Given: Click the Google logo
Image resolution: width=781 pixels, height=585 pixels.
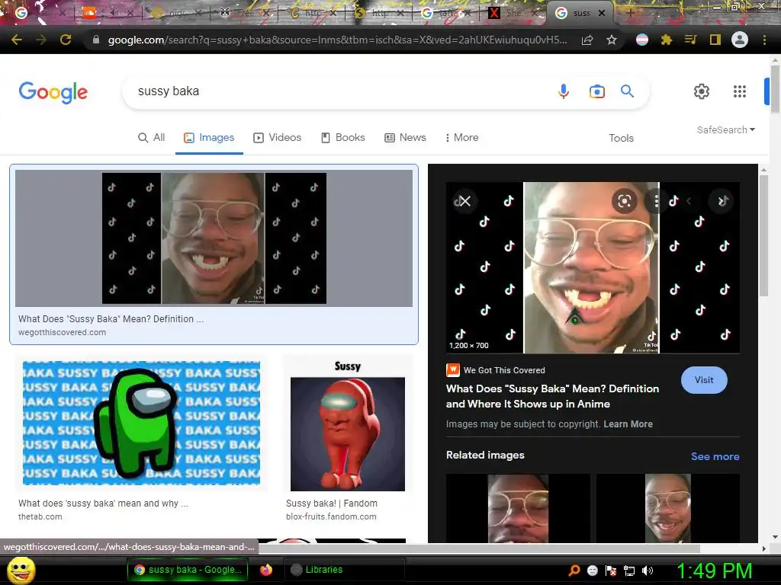Looking at the screenshot, I should click(53, 92).
